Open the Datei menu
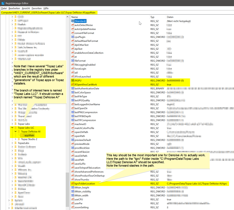 [x=4, y=8]
